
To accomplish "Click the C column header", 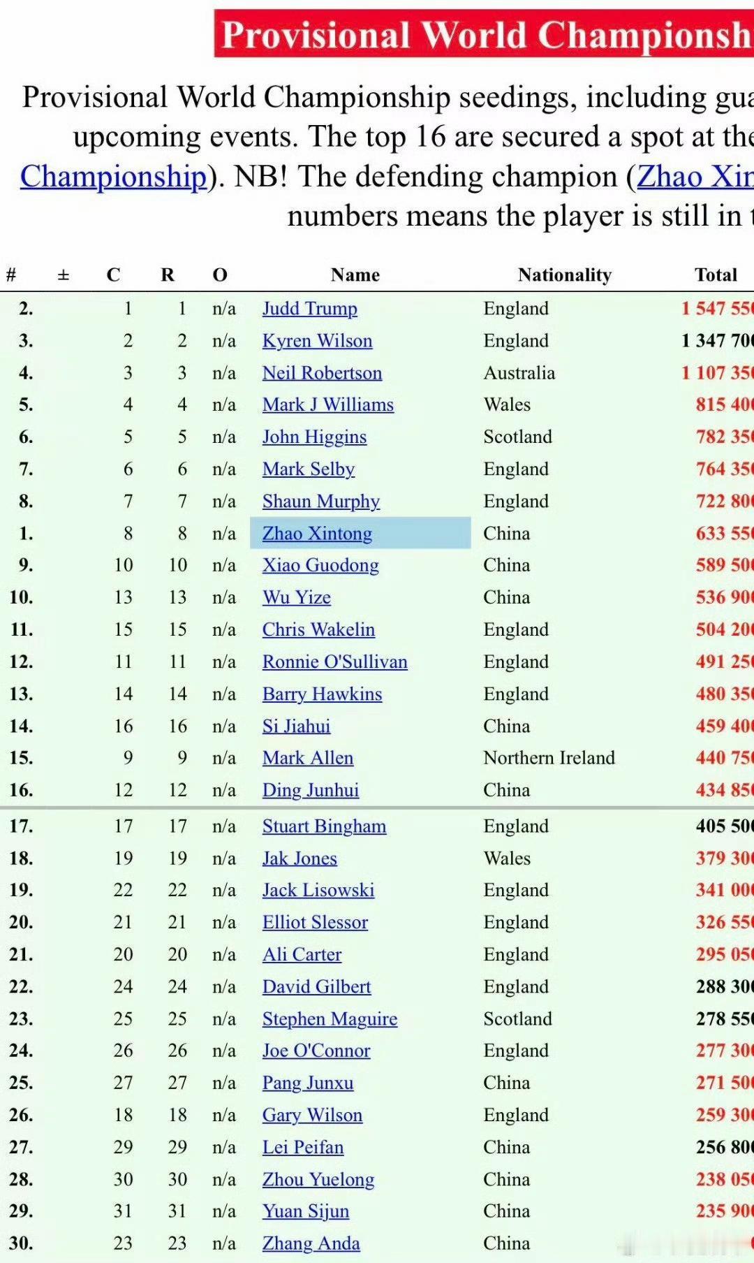I will point(113,275).
